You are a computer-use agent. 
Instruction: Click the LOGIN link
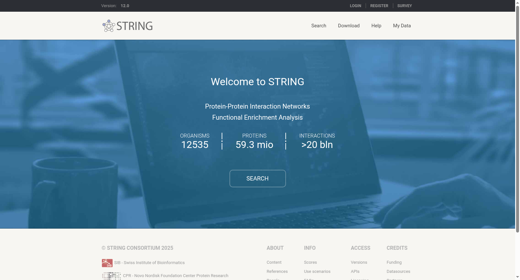pos(356,6)
